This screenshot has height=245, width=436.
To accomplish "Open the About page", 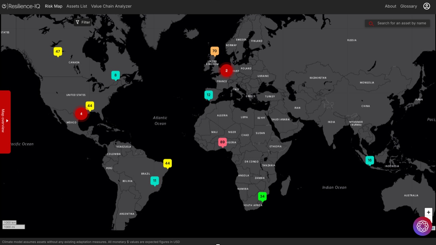I will click(x=391, y=6).
